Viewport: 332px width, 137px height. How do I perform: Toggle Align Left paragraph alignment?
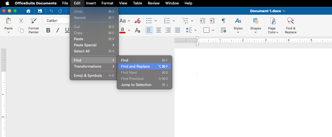(x=149, y=30)
